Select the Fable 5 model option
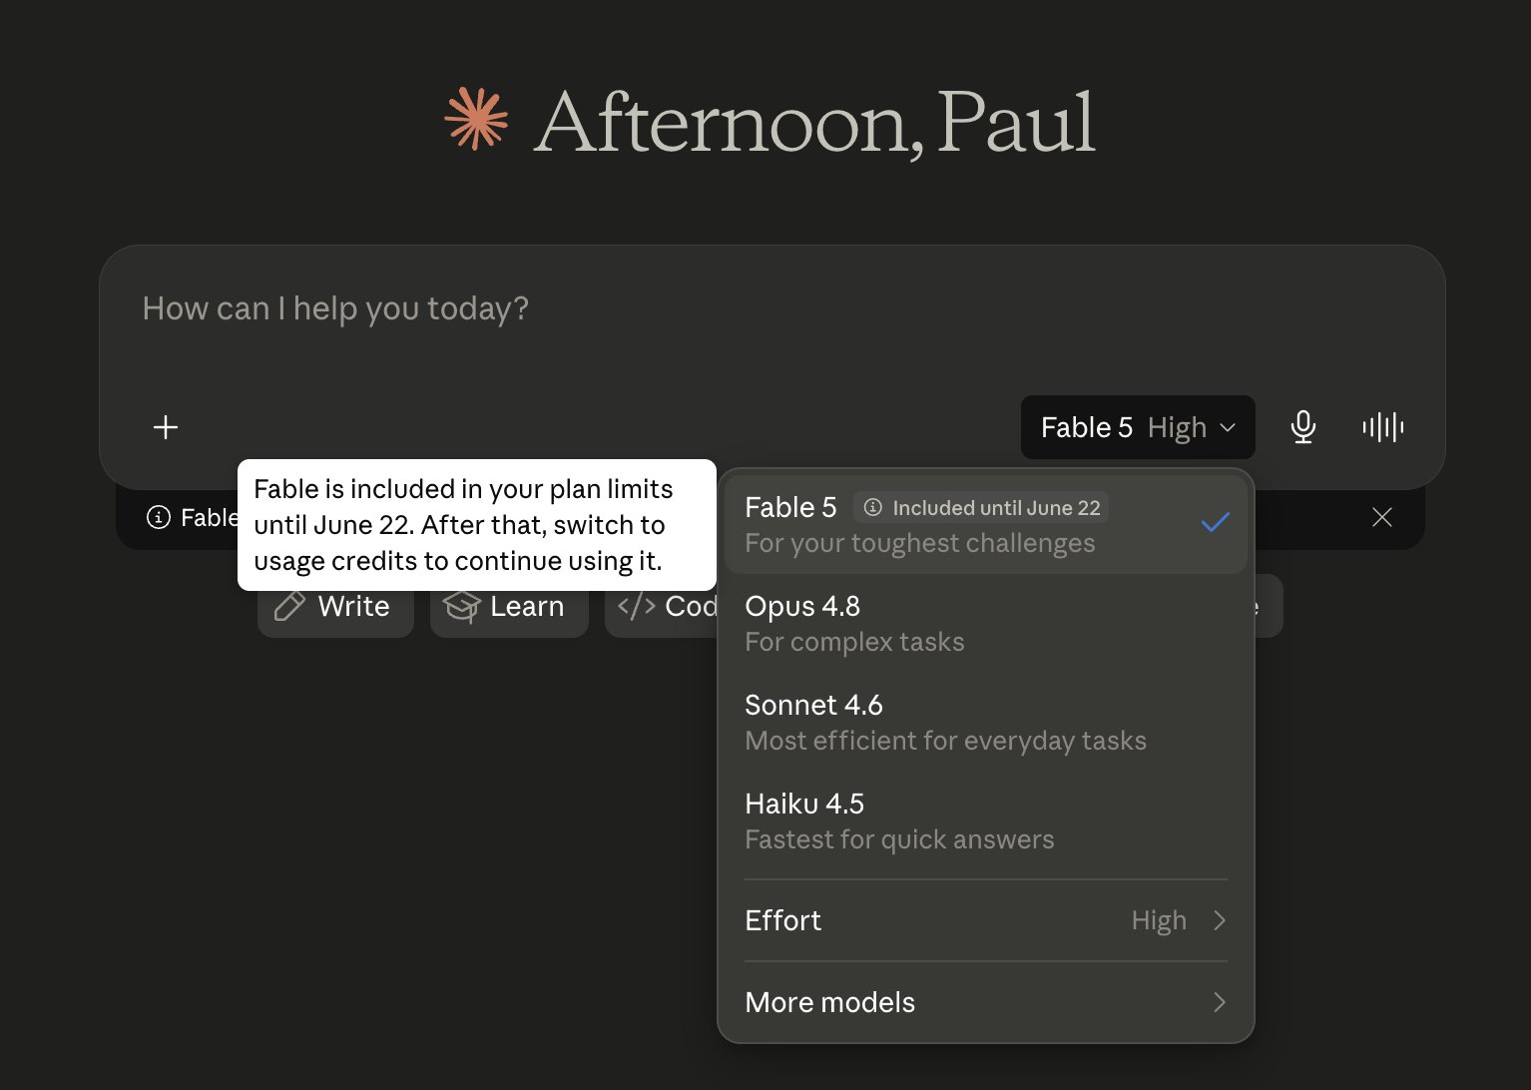Screen dimensions: 1531x1090 (986, 524)
